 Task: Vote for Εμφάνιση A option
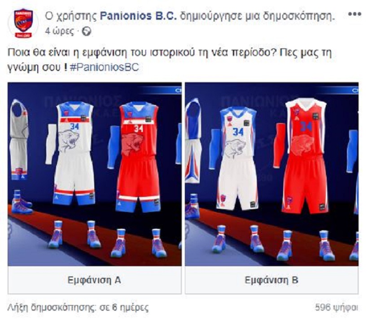tap(94, 280)
